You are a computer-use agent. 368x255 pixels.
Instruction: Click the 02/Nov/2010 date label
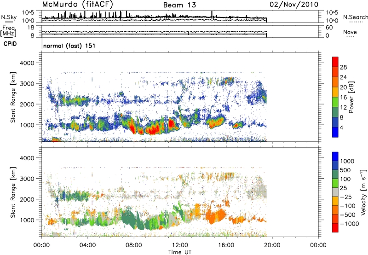[x=294, y=5]
